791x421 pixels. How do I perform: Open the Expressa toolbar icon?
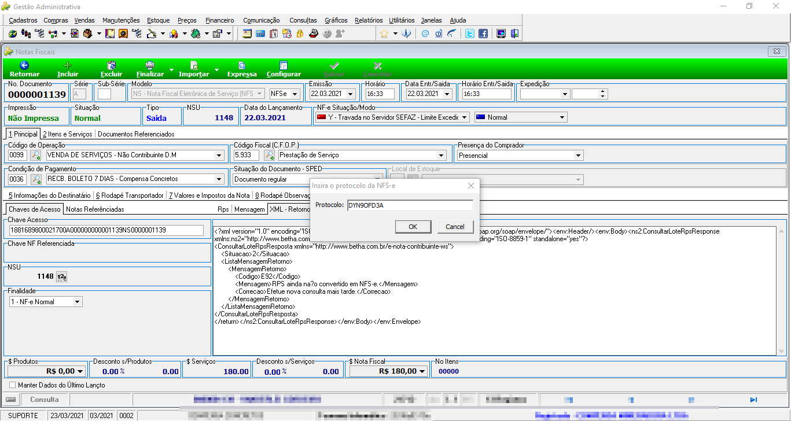point(242,65)
